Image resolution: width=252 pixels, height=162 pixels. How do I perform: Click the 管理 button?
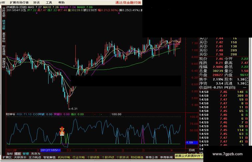(26, 154)
